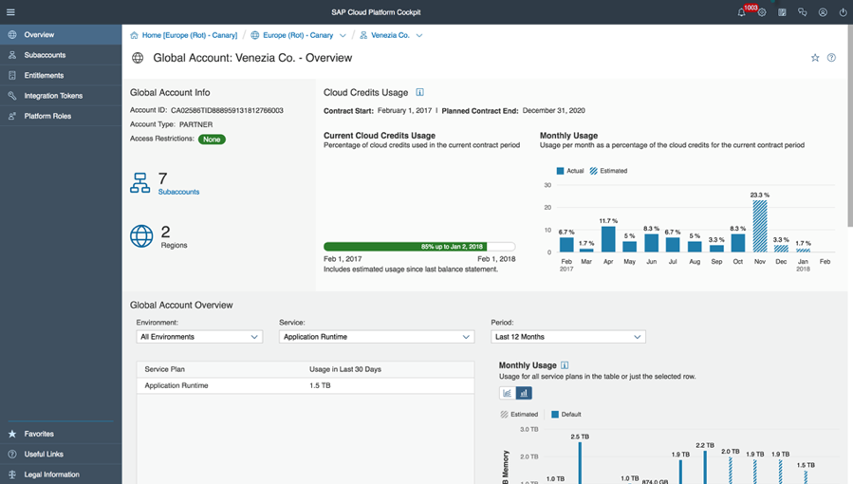853x484 pixels.
Task: Show info for Cloud Credits Usage
Action: point(419,92)
